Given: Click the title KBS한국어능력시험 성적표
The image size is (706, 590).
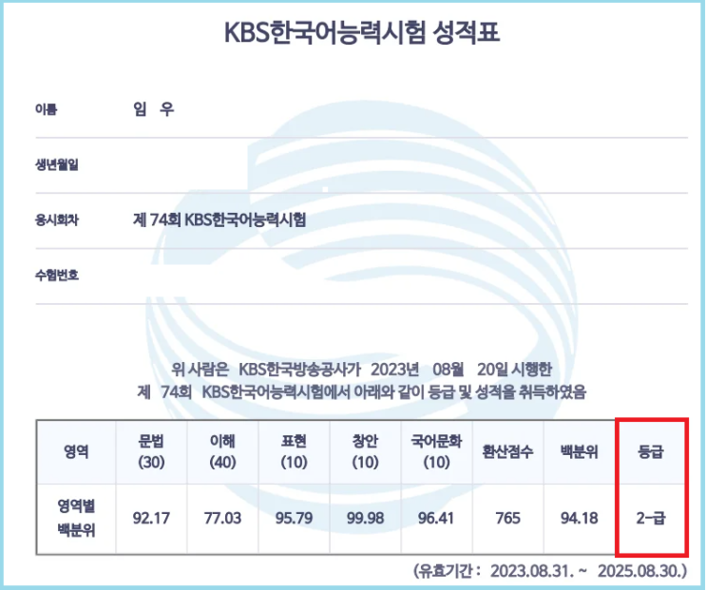Looking at the screenshot, I should tap(362, 32).
